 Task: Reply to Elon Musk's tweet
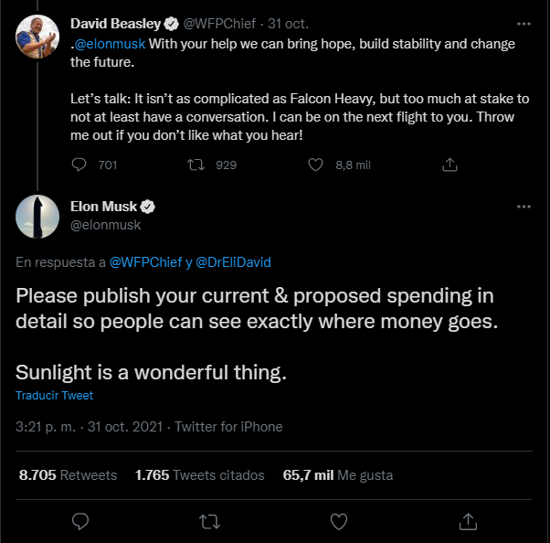click(x=80, y=521)
